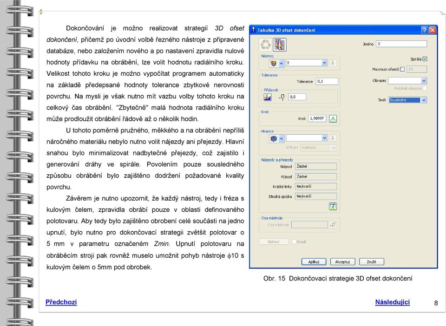
Task: Click the caption 'Obr. 15 Dokončovací strategie 3D ofset dokončení'
Action: pos(338,279)
